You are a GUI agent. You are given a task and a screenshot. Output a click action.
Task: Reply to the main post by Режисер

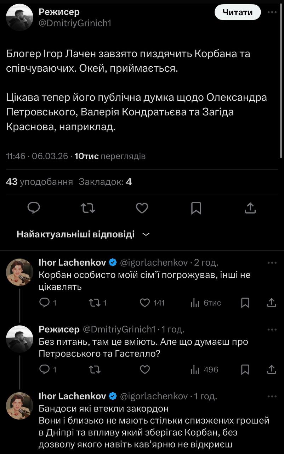click(x=34, y=208)
